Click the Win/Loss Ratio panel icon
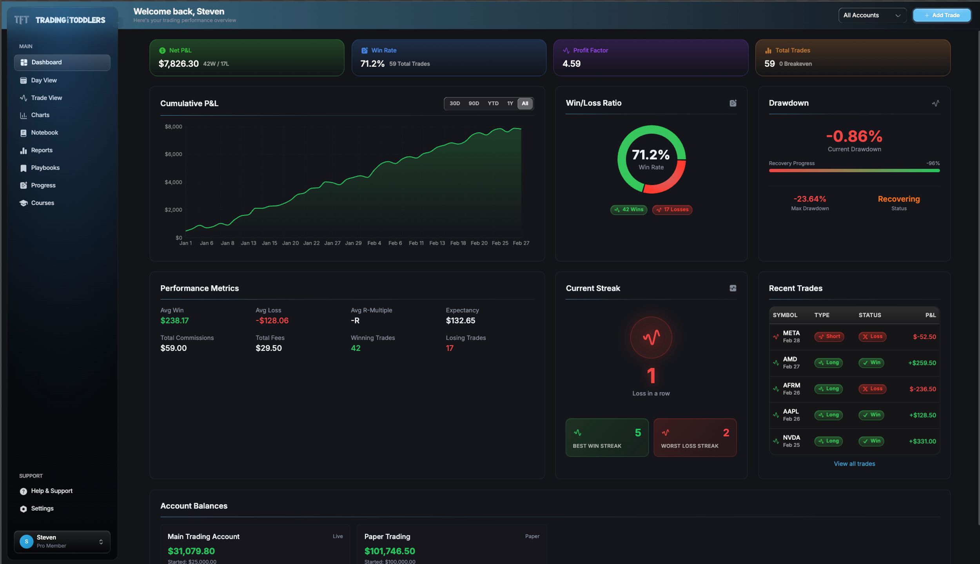 [733, 103]
